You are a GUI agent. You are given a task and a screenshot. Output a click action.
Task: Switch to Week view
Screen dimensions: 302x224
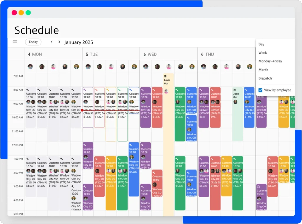(262, 53)
